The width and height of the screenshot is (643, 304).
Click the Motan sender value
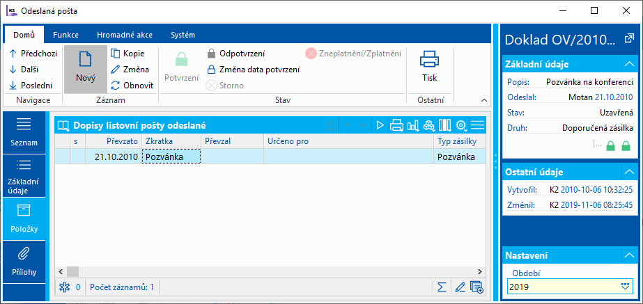(580, 97)
